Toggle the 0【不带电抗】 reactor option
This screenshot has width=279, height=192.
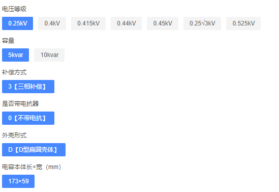tap(28, 118)
